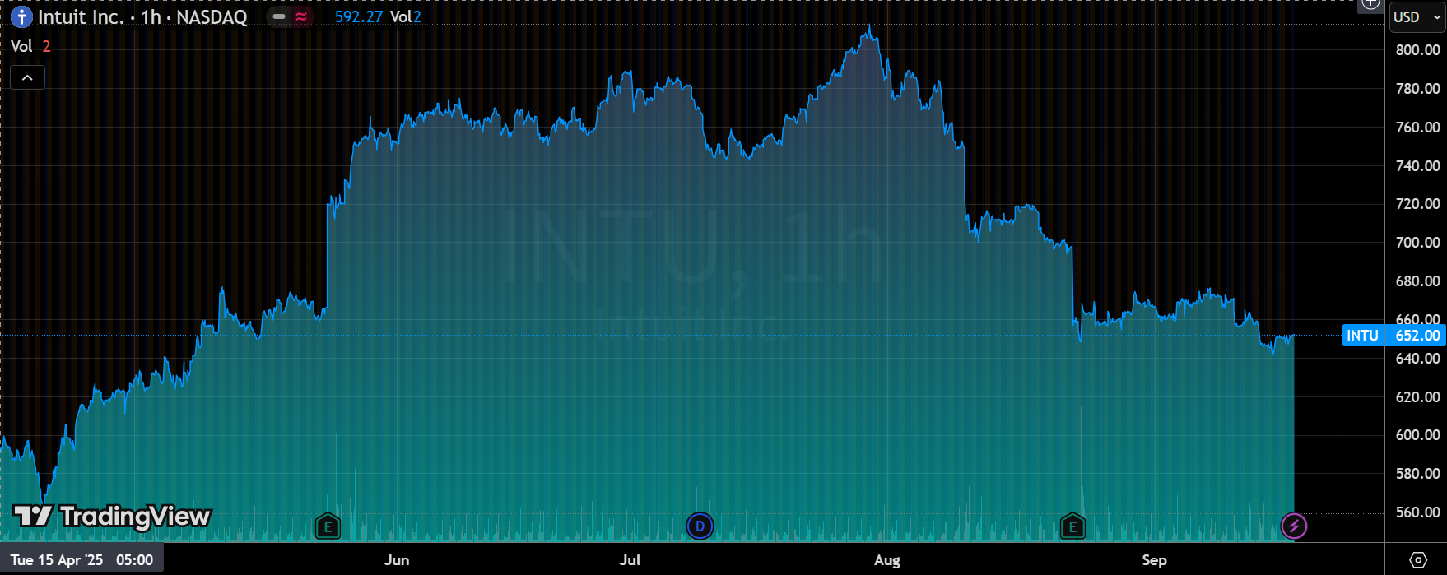Open the USD currency dropdown
Viewport: 1447px width, 575px height.
pyautogui.click(x=1417, y=16)
